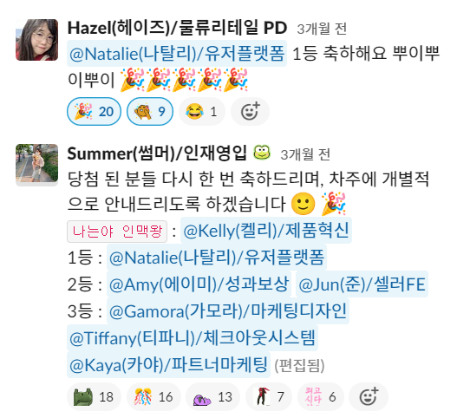This screenshot has height=418, width=457.
Task: Add a reaction to Summer's message
Action: coord(369,396)
